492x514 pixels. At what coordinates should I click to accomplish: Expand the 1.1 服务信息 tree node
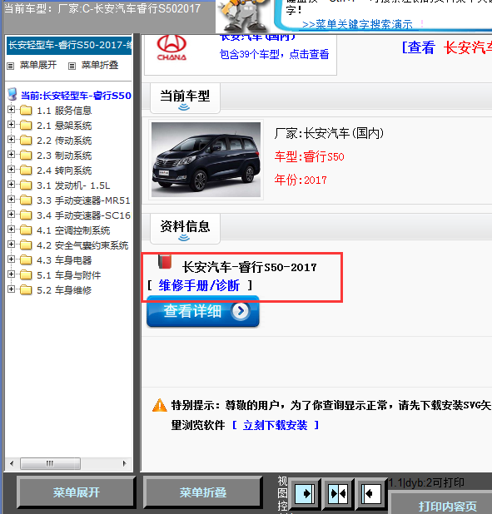[x=11, y=110]
